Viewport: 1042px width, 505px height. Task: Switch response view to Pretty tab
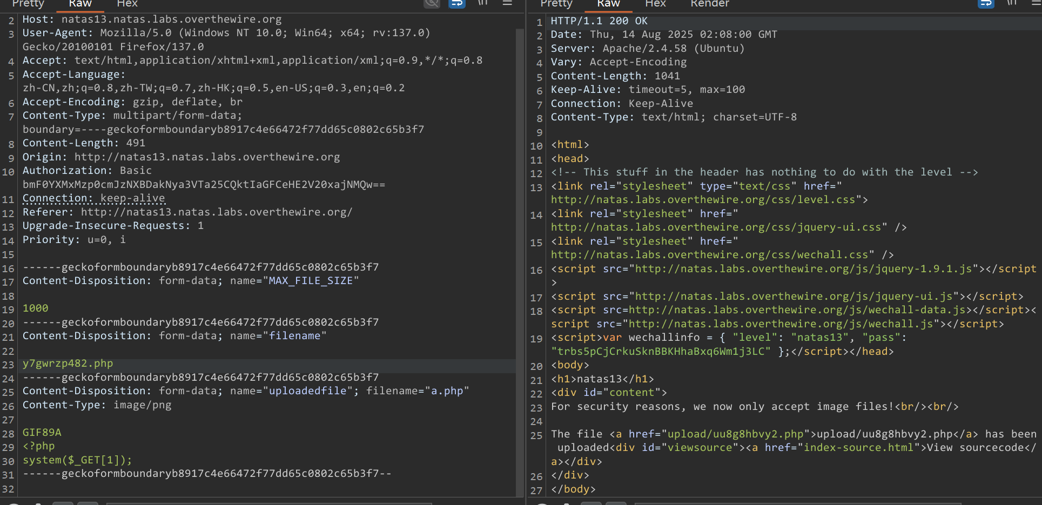click(556, 4)
